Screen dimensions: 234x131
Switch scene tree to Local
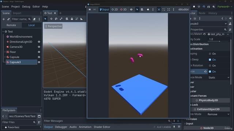pyautogui.click(x=31, y=25)
